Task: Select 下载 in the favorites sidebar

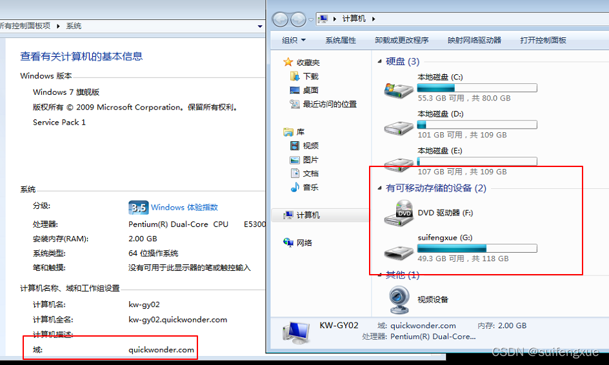Action: point(310,76)
